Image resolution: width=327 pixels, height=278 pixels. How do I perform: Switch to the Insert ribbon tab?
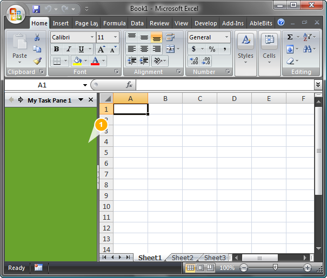(61, 23)
